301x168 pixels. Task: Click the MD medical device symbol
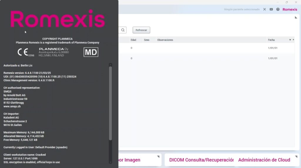pyautogui.click(x=91, y=52)
